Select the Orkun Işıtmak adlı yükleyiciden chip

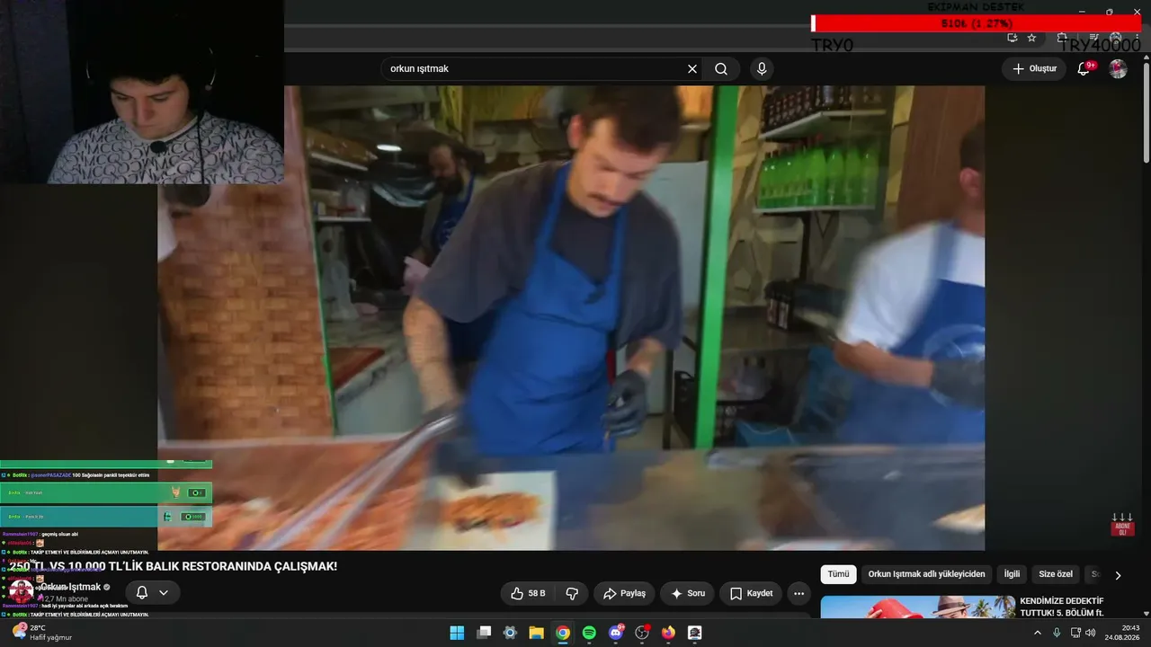926,574
